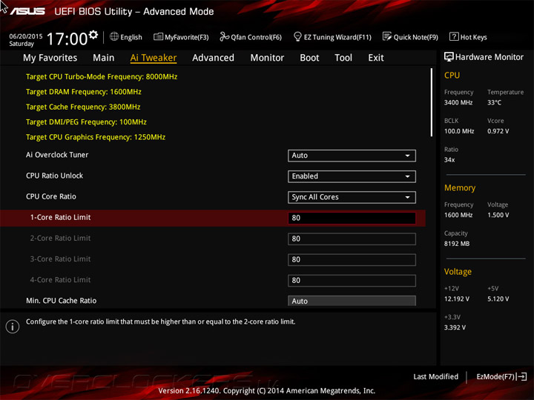The height and width of the screenshot is (400, 534).
Task: Click the EZ Tuning Wizard bulb icon
Action: click(x=297, y=36)
